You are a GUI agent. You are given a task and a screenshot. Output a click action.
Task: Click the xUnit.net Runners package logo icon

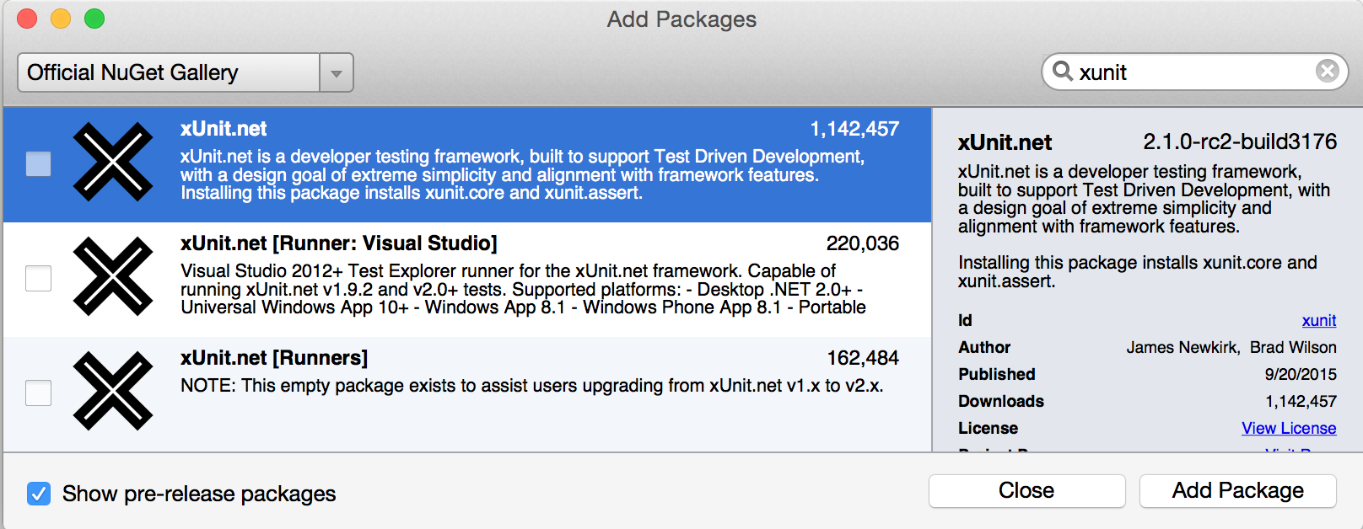tap(113, 391)
